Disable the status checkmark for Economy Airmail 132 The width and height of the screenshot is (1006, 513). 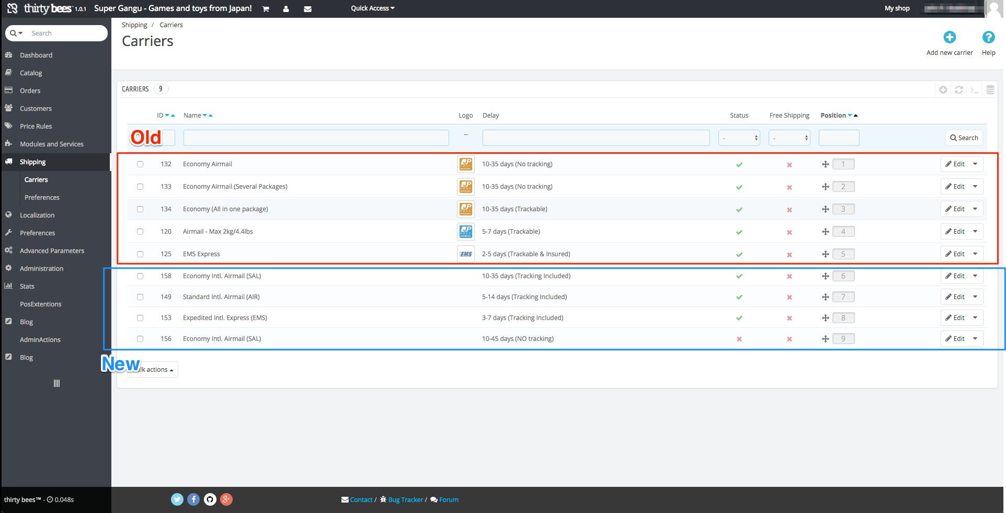[739, 165]
